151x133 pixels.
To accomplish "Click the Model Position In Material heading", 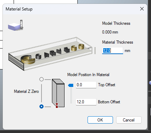I will [x=88, y=75].
